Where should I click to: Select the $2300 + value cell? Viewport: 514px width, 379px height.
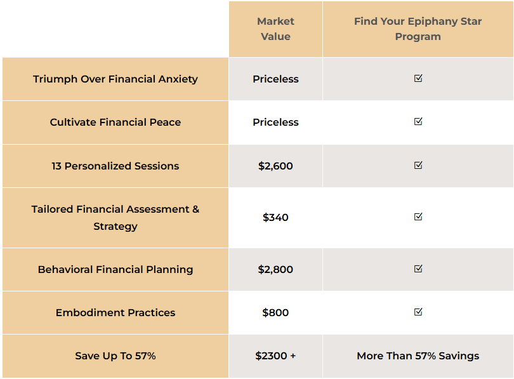point(275,356)
